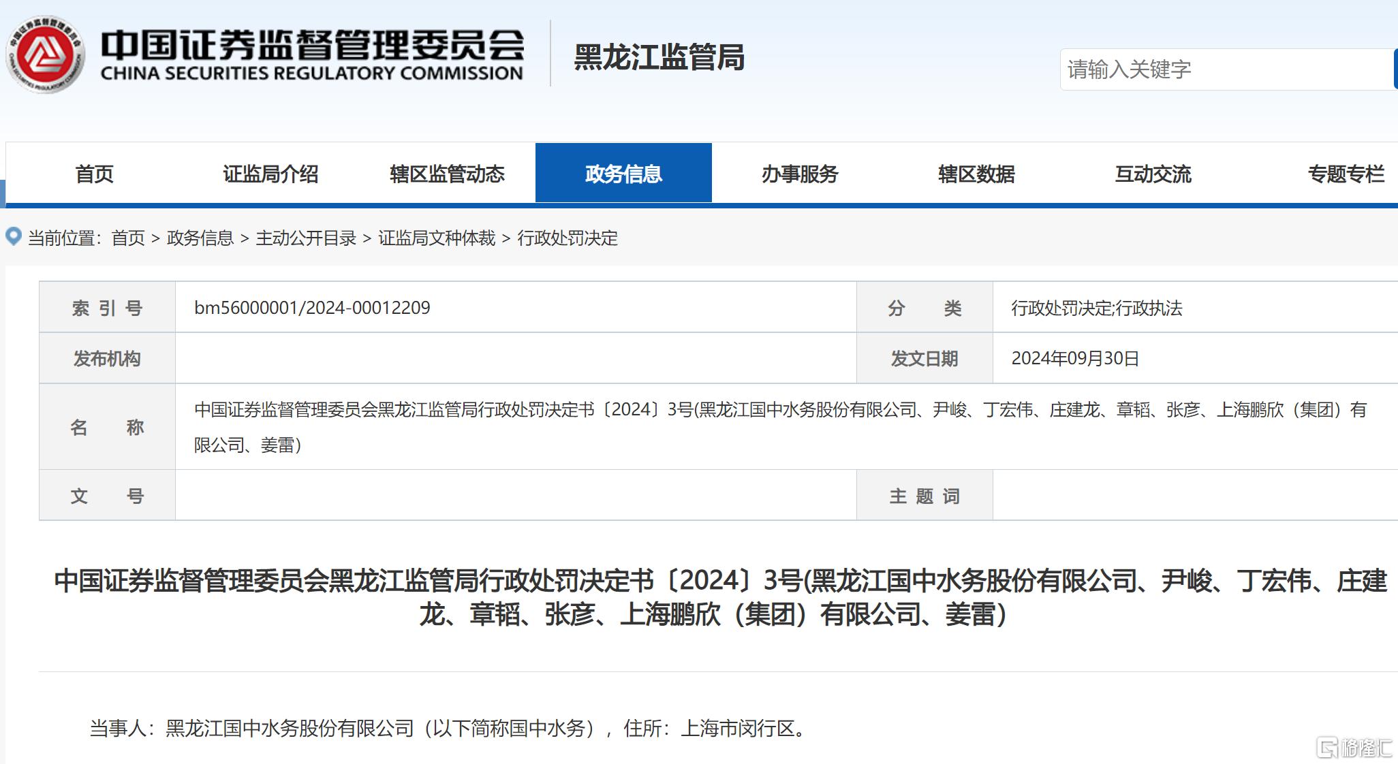Click the 主动公开目录 breadcrumb link
This screenshot has height=764, width=1398.
coord(306,238)
